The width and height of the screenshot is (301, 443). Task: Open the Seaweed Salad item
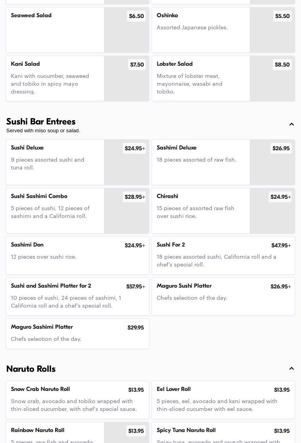(55, 30)
